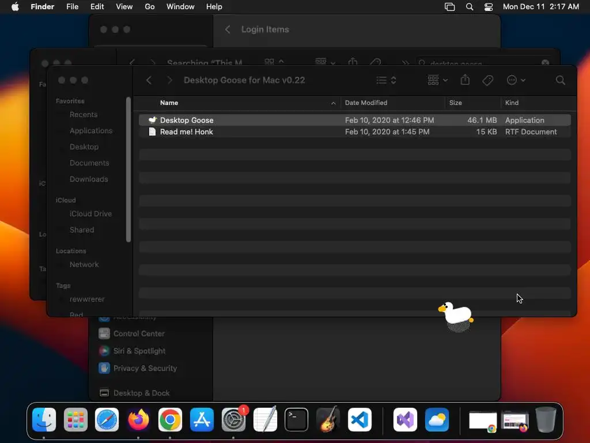Toggle sort direction arrow in Name column
This screenshot has width=590, height=443.
click(333, 103)
